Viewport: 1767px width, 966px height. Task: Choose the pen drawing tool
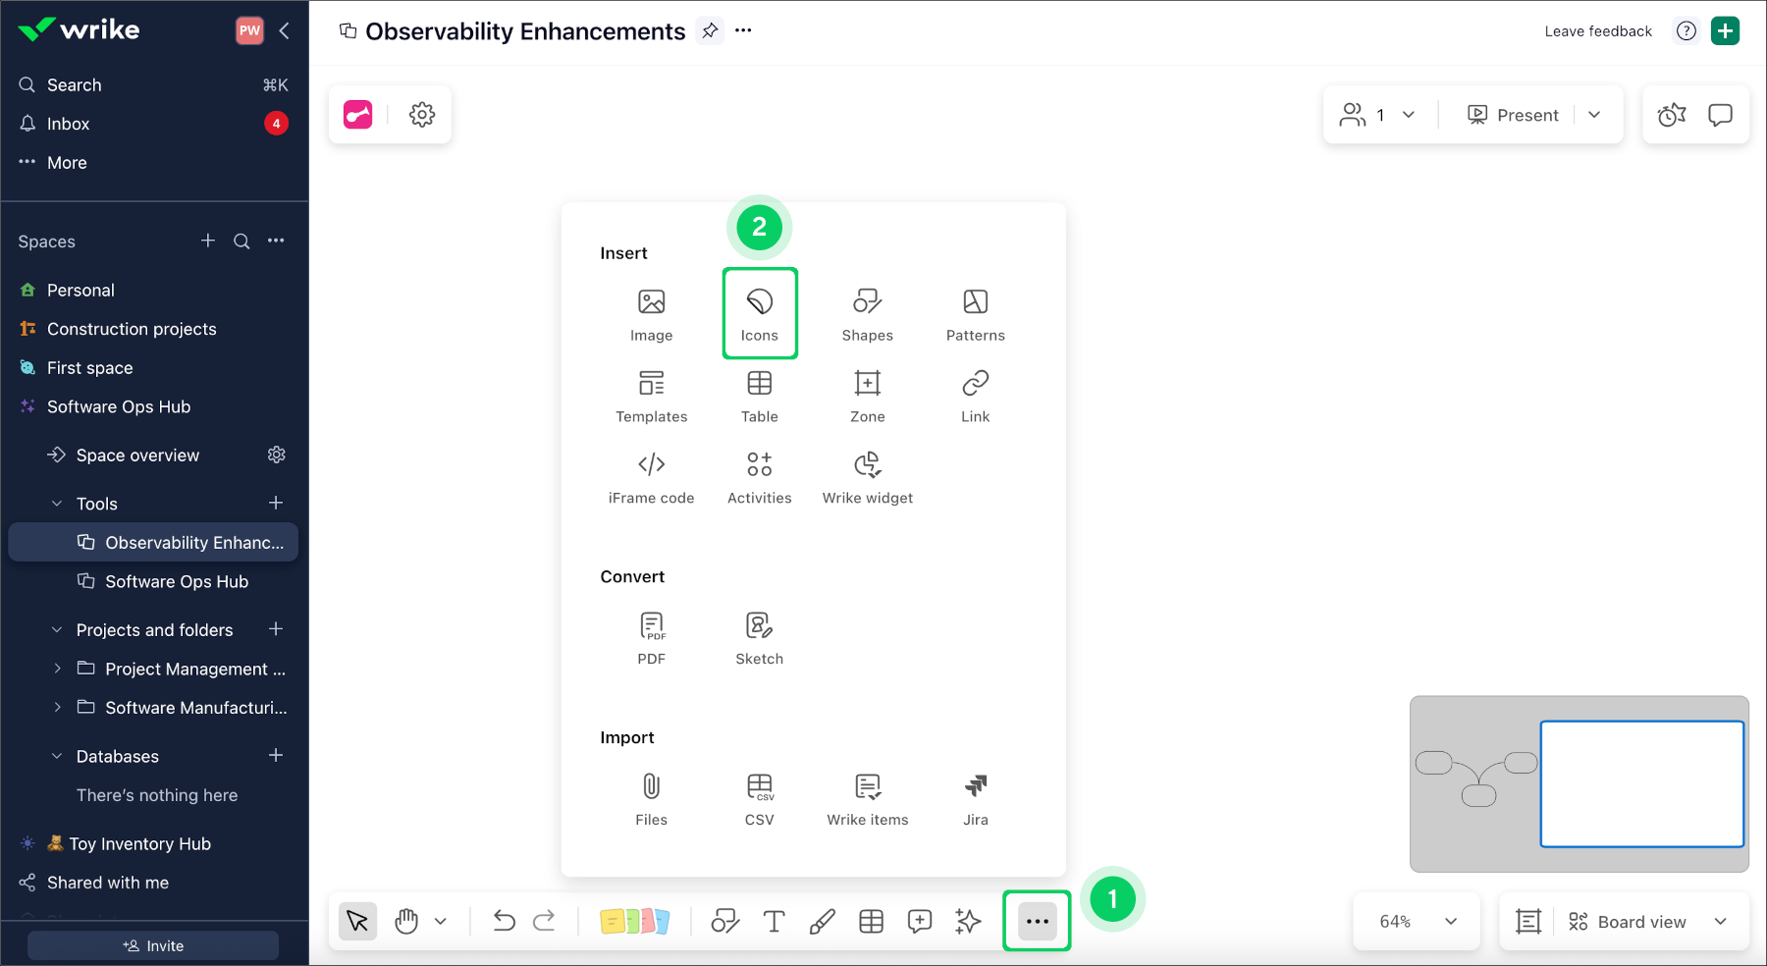(x=823, y=921)
